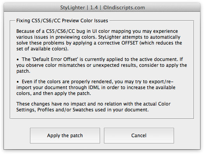
Task: Click the text 'export/re-' in second bullet
Action: tap(161, 82)
